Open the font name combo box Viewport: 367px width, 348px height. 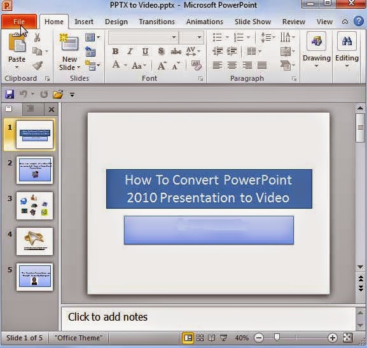pyautogui.click(x=143, y=38)
